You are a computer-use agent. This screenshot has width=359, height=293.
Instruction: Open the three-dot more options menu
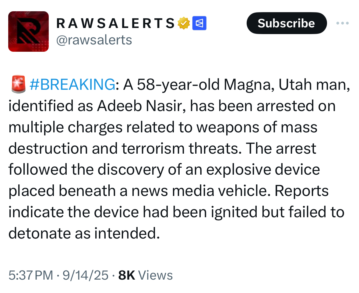coord(342,23)
